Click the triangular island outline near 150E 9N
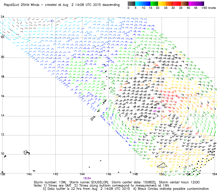217x191 pixels. point(162,165)
